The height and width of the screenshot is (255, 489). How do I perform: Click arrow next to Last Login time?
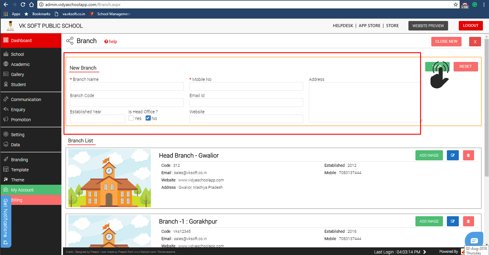coord(425,252)
